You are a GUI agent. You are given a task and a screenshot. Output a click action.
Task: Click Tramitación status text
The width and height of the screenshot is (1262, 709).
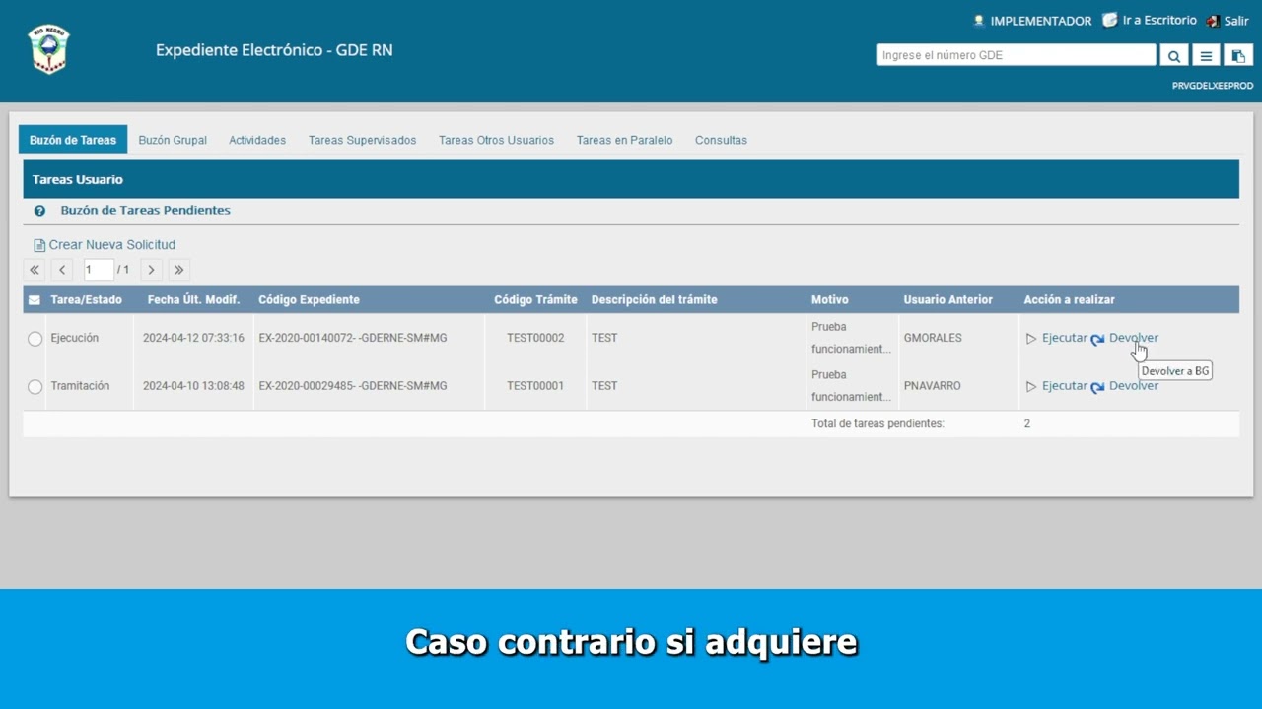coord(80,386)
